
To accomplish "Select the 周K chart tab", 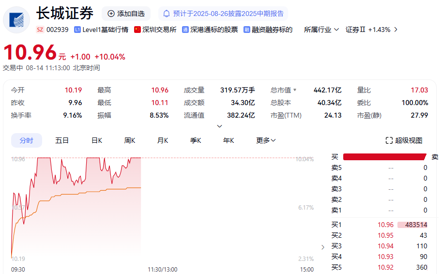I will (130, 140).
